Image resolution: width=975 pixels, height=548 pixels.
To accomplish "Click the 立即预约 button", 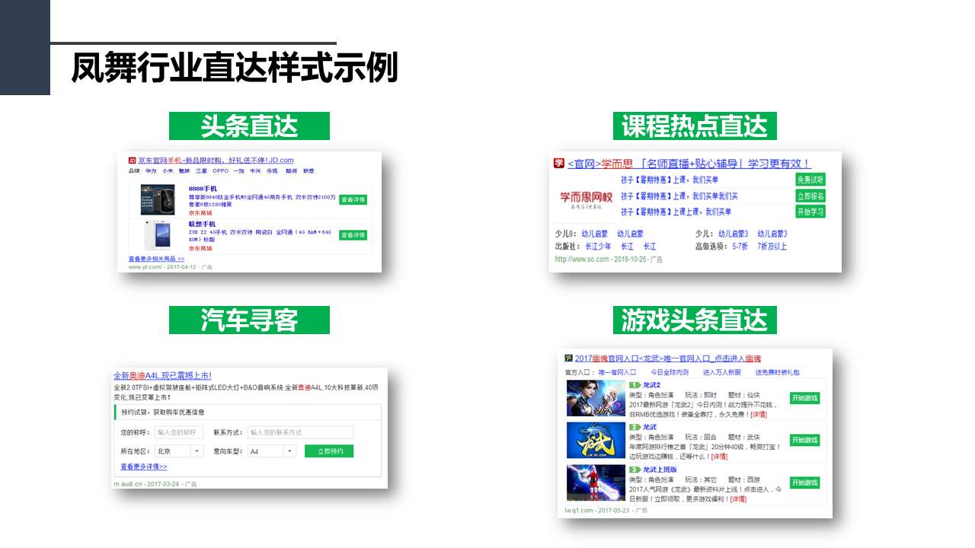I will [x=329, y=451].
